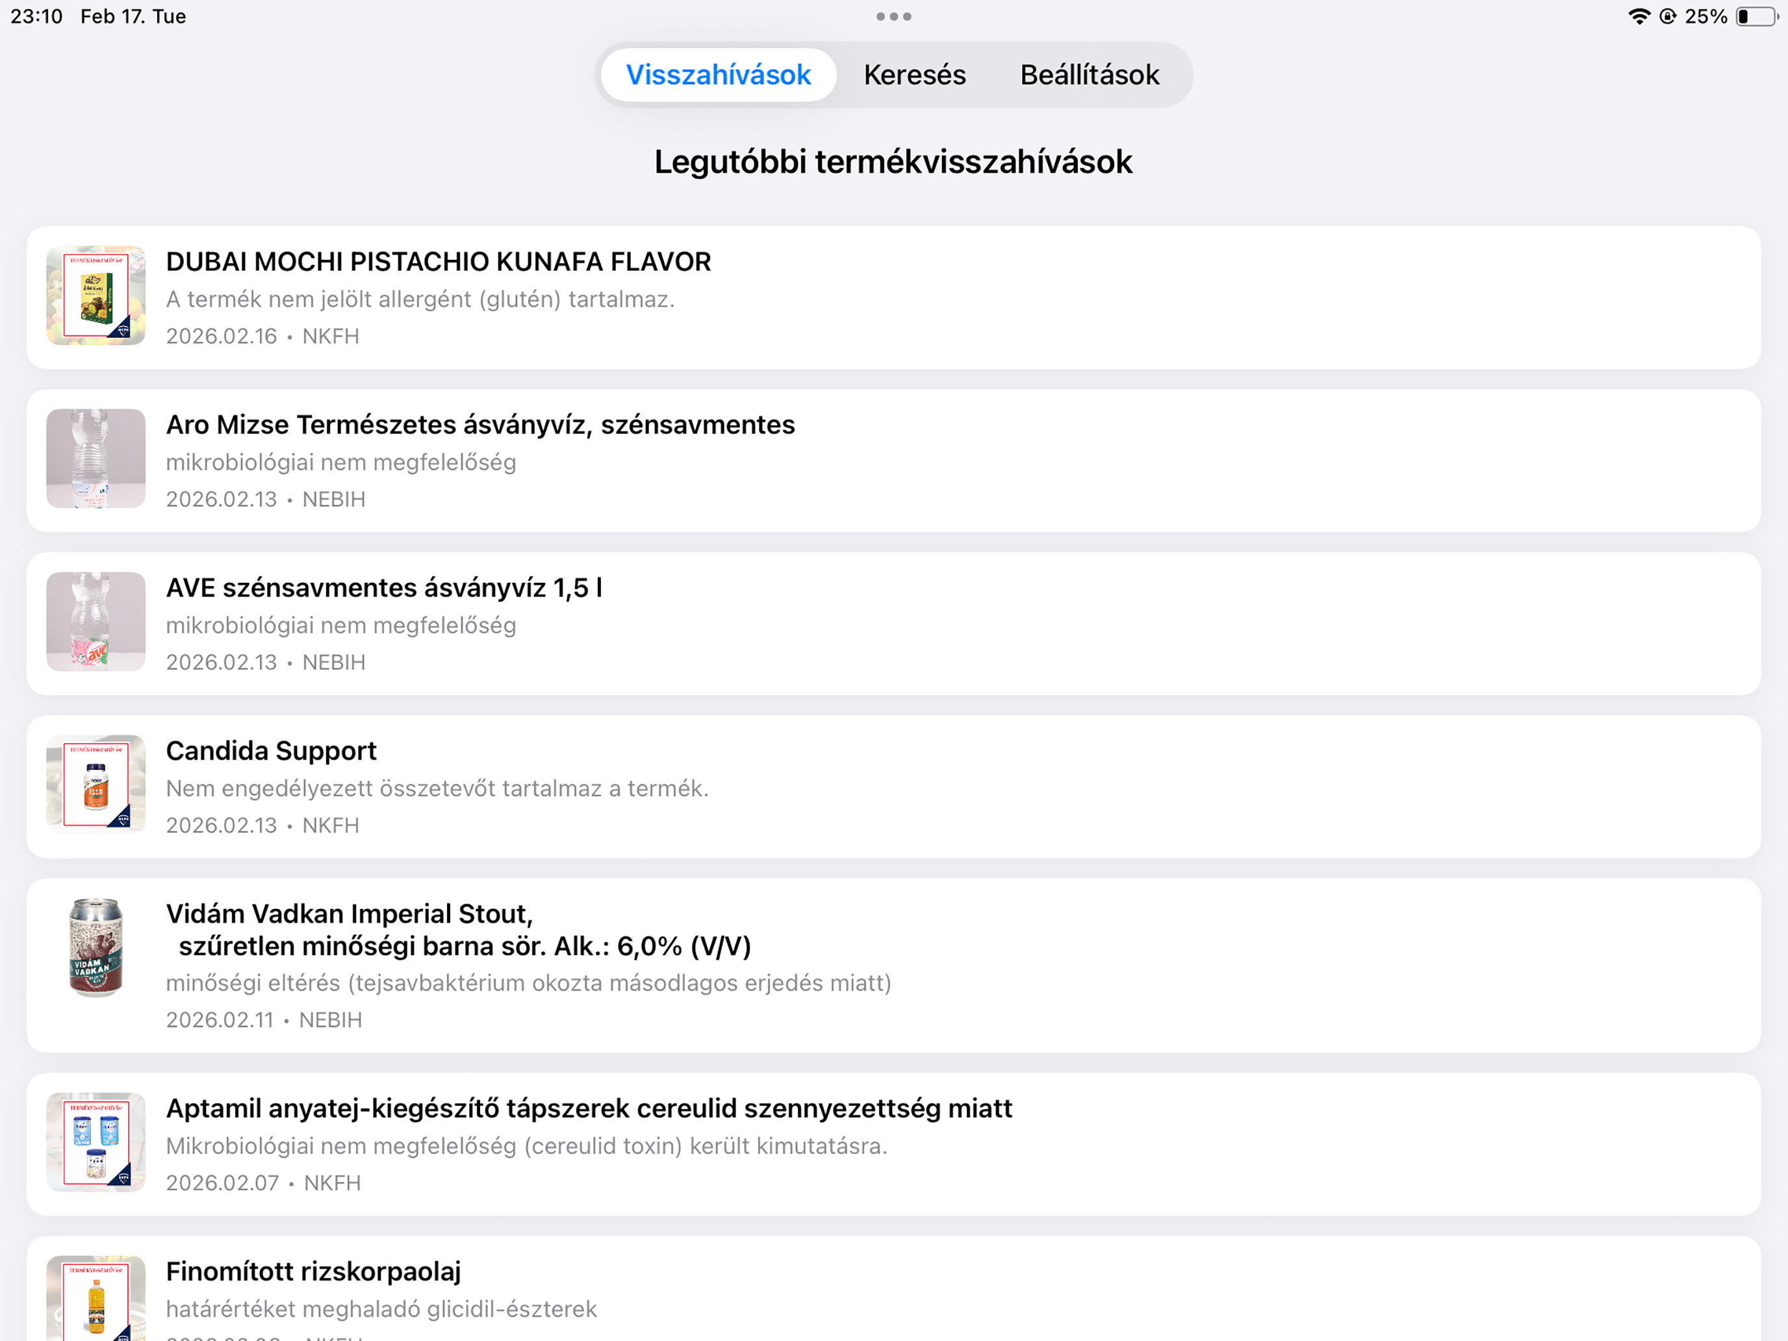This screenshot has width=1788, height=1341.
Task: Open Finomított rizskorpaolaj bottle thumbnail
Action: point(96,1298)
